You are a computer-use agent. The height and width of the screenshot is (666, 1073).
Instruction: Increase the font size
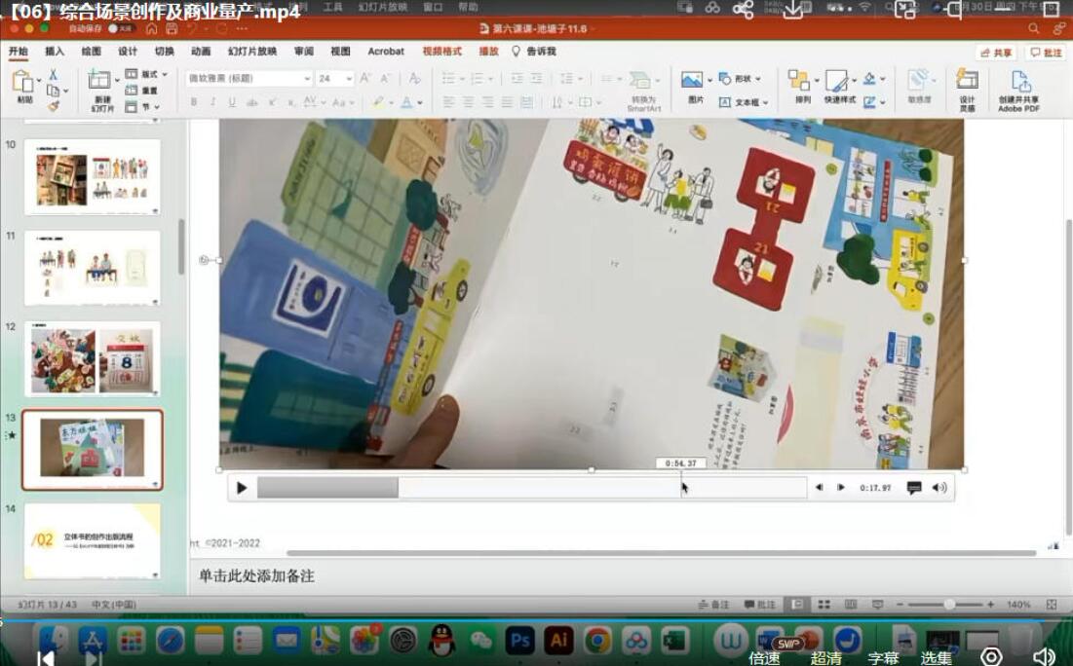click(x=365, y=78)
